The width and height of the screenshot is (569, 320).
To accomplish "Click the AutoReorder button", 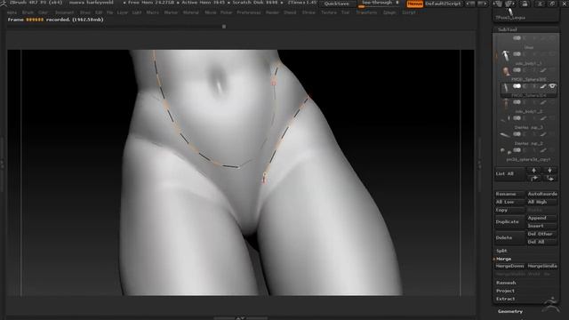I will tap(542, 194).
